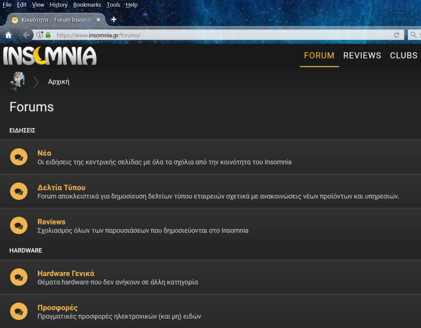Click the green padlock security icon
The width and height of the screenshot is (421, 328).
click(48, 35)
